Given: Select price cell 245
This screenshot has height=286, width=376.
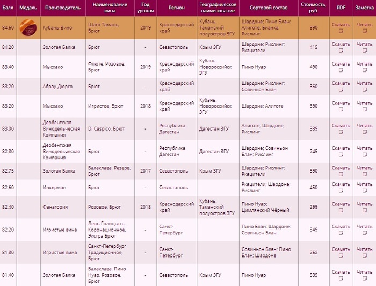Looking at the screenshot, I should click(x=313, y=152).
